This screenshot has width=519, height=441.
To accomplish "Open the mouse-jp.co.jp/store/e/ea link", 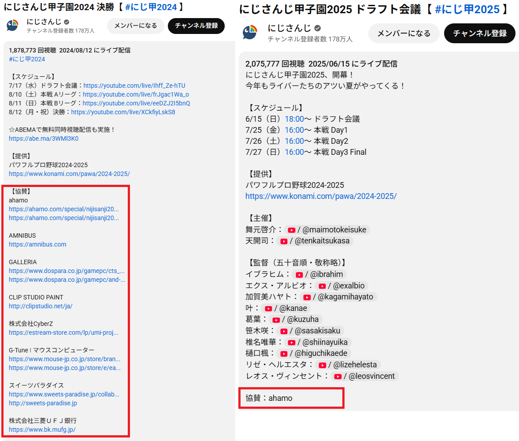I will click(65, 368).
